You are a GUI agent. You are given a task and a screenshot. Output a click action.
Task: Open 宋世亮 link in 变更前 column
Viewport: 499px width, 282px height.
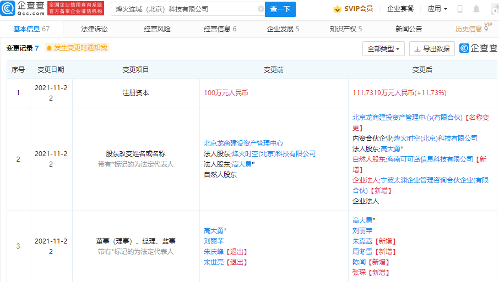[x=214, y=262]
